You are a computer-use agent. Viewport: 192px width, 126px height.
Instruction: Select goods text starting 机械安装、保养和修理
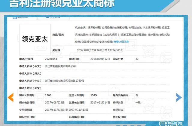click(122, 35)
